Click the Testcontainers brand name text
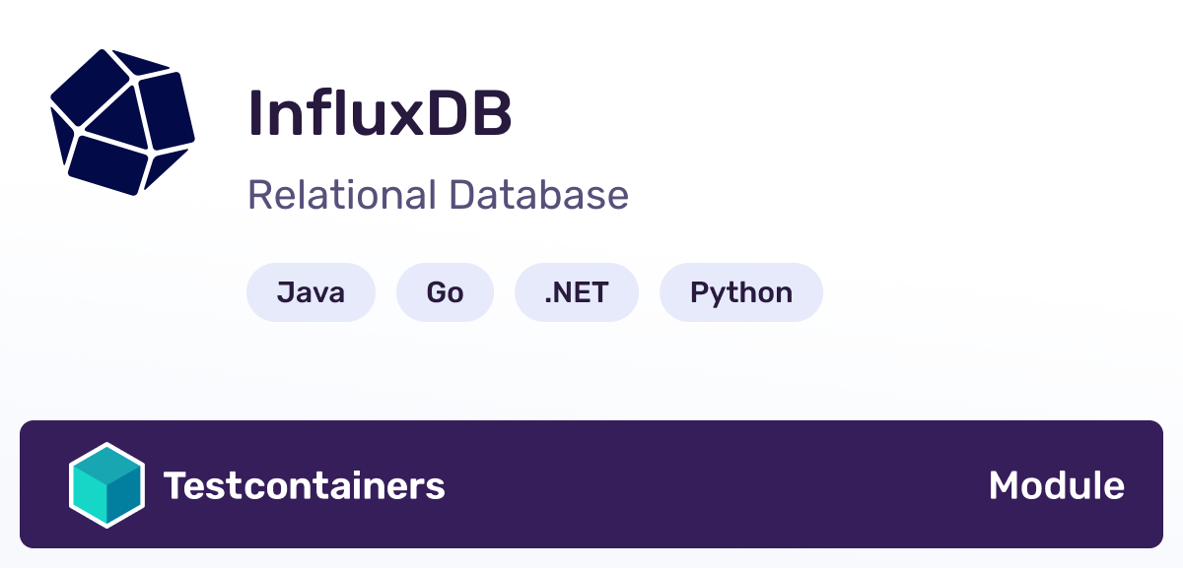This screenshot has height=568, width=1183. pos(306,484)
